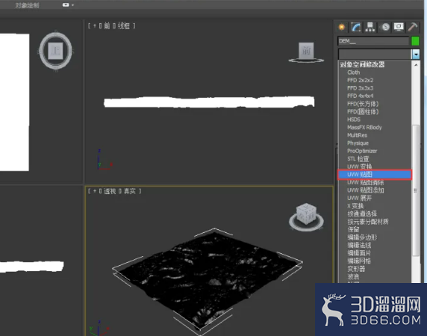The height and width of the screenshot is (336, 427).
Task: Open the Motion command panel tab
Action: pyautogui.click(x=385, y=27)
